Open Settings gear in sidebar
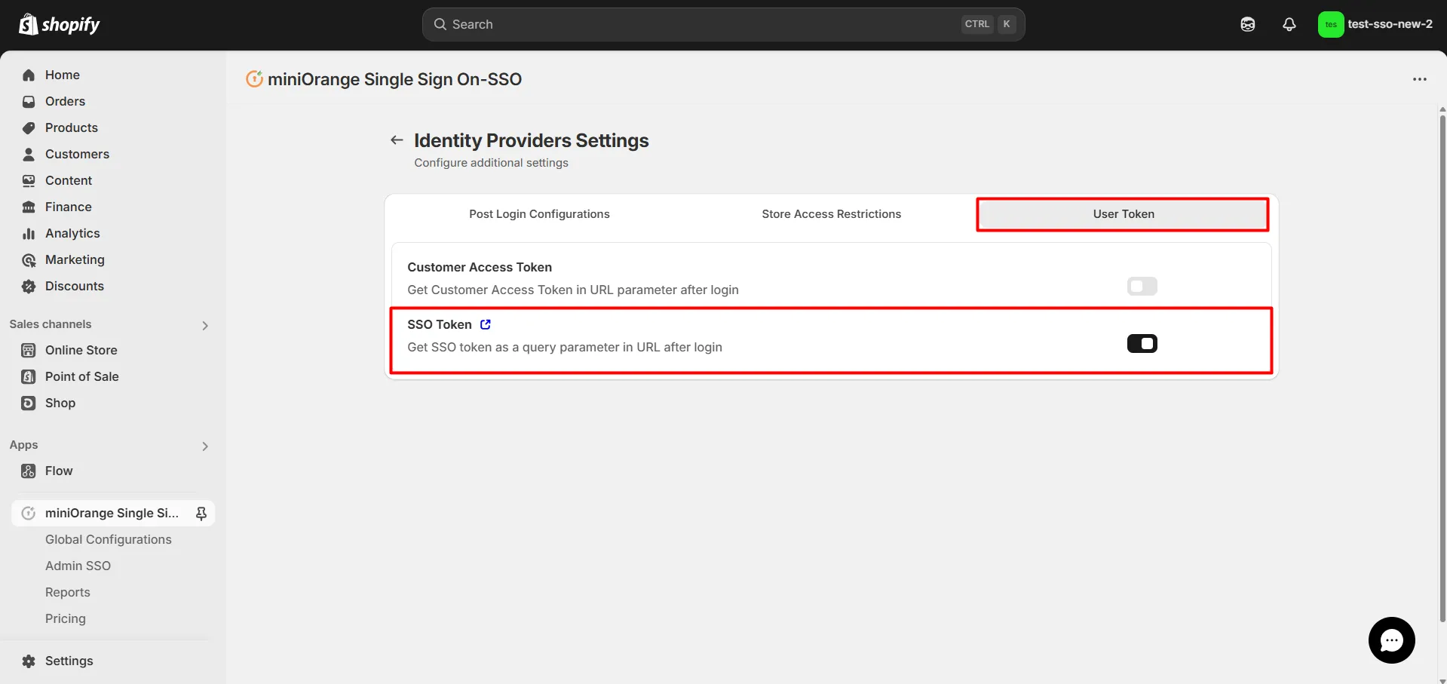The image size is (1447, 684). [29, 661]
